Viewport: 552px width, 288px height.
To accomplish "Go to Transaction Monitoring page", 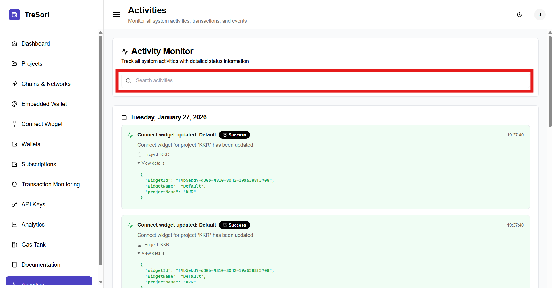I will [51, 184].
